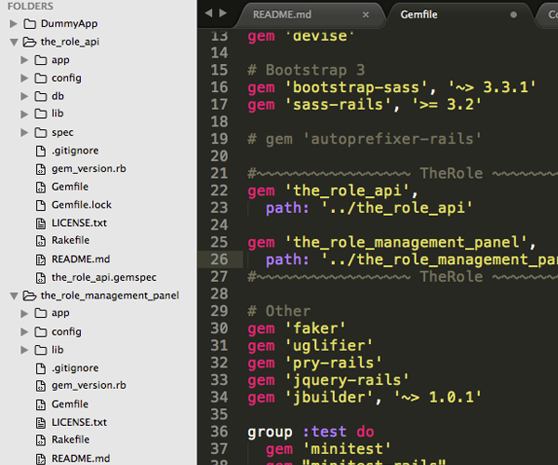Expand app folder under the_role_api
Screen dimensions: 558x465
tap(24, 60)
